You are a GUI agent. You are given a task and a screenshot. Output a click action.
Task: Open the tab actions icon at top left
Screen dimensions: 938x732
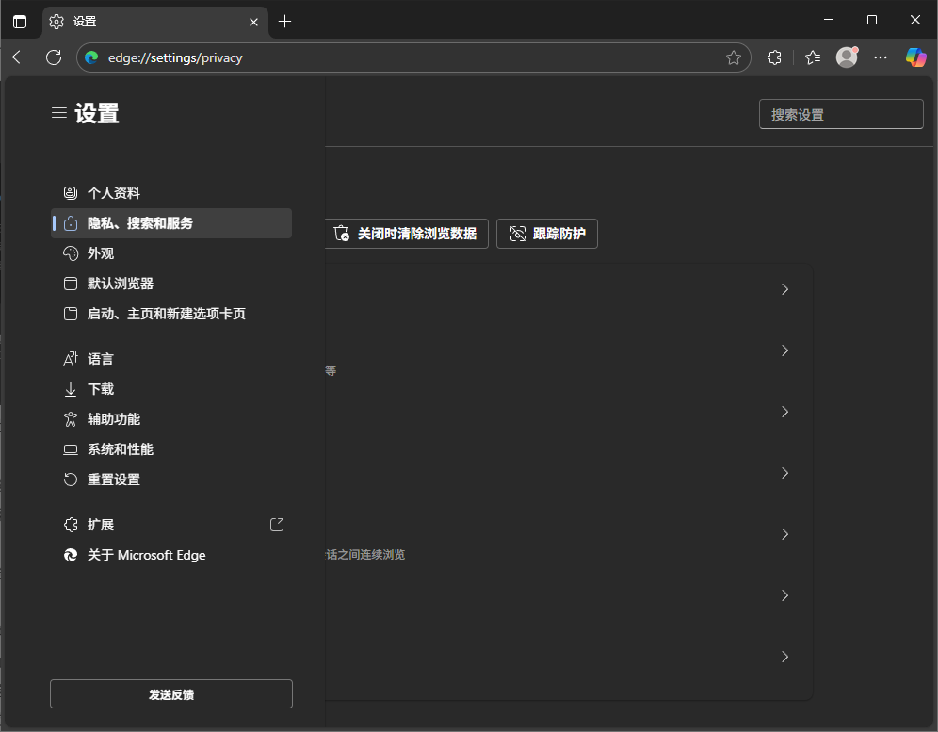pos(21,20)
